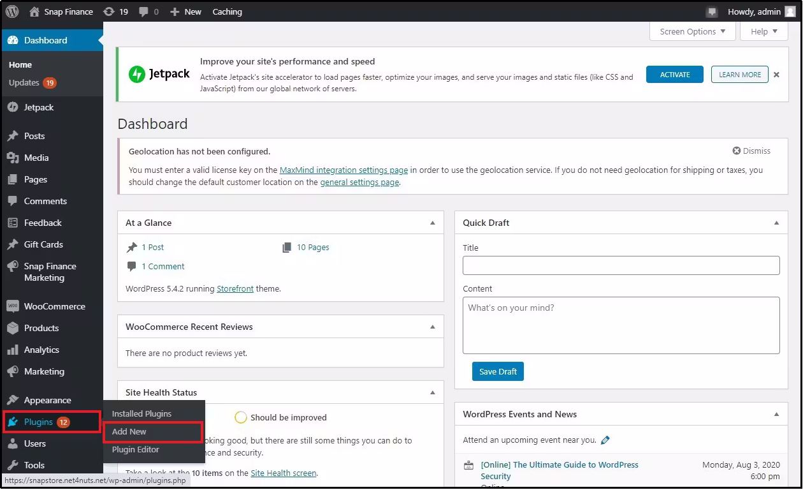Image resolution: width=803 pixels, height=490 pixels.
Task: Select Add New in Plugins submenu
Action: (x=129, y=432)
